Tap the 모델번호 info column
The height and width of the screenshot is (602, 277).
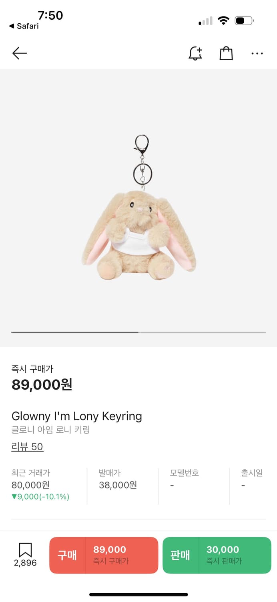[185, 479]
